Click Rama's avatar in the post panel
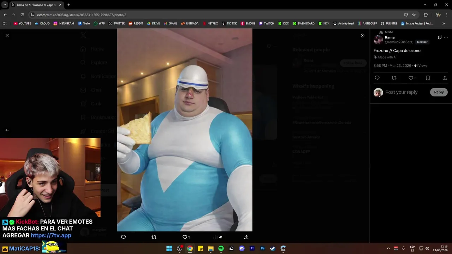The width and height of the screenshot is (452, 254). pos(378,40)
